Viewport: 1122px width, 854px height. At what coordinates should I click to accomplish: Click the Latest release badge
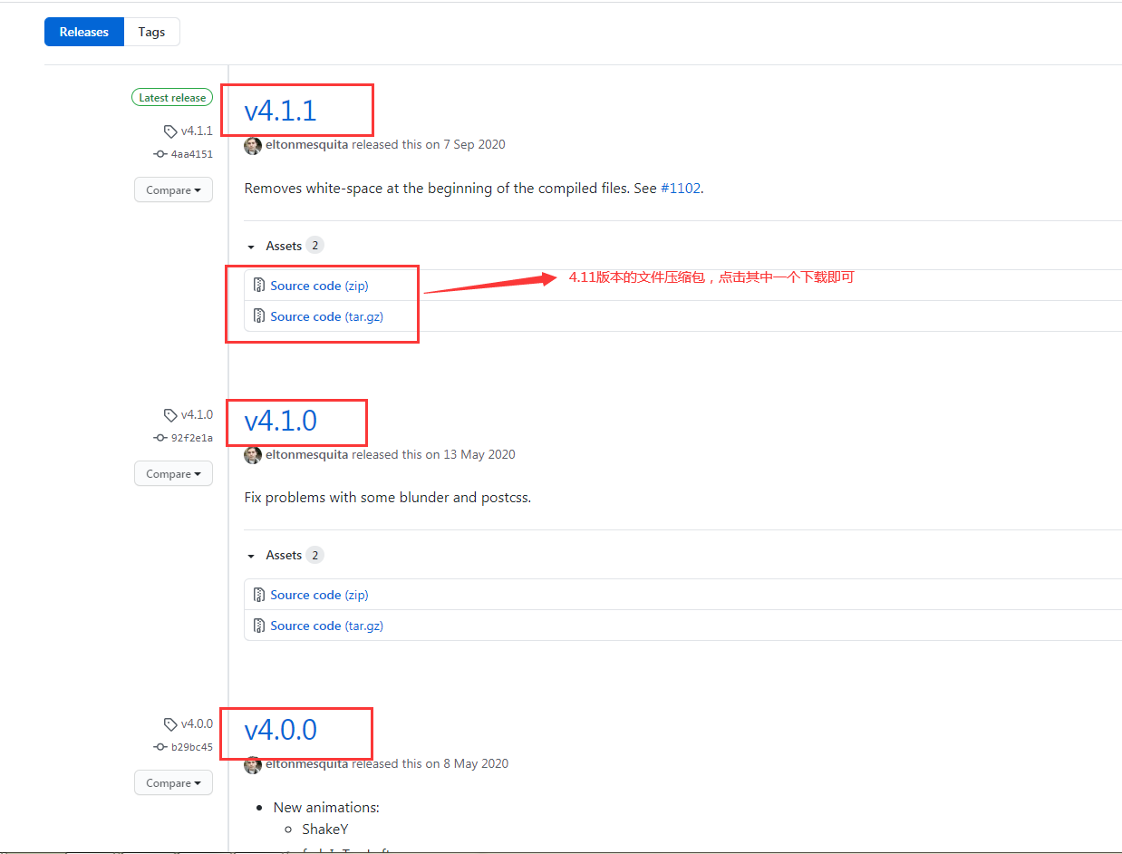click(172, 98)
